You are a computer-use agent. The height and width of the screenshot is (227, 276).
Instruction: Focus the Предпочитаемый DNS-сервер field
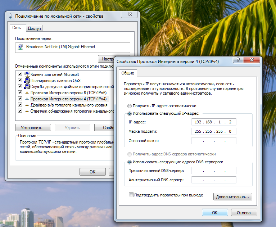(x=214, y=171)
